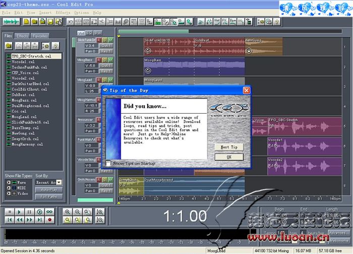
Task: Select the Bus track controls tab
Action: (x=98, y=33)
